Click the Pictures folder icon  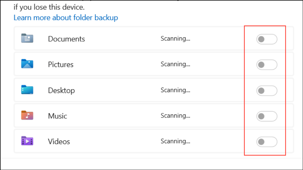click(x=27, y=64)
